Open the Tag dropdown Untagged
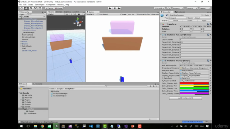The image size is (230, 129). click(178, 18)
